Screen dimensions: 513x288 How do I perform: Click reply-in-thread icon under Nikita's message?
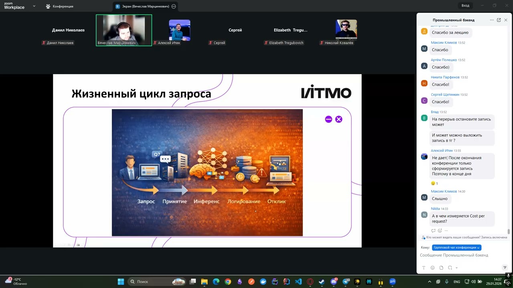click(x=433, y=231)
